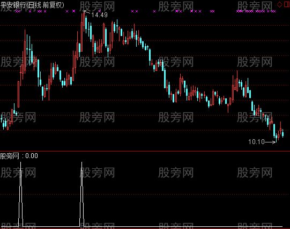This screenshot has height=229, width=290.
Task: Click the 14.49 high price label
Action: 99,15
